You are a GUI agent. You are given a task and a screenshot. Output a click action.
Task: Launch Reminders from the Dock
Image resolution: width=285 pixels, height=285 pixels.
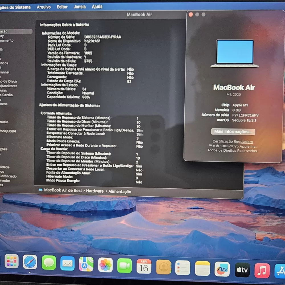(183, 268)
